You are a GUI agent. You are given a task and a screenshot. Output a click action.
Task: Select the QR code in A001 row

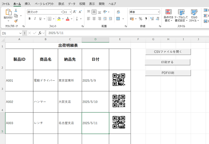point(119,80)
